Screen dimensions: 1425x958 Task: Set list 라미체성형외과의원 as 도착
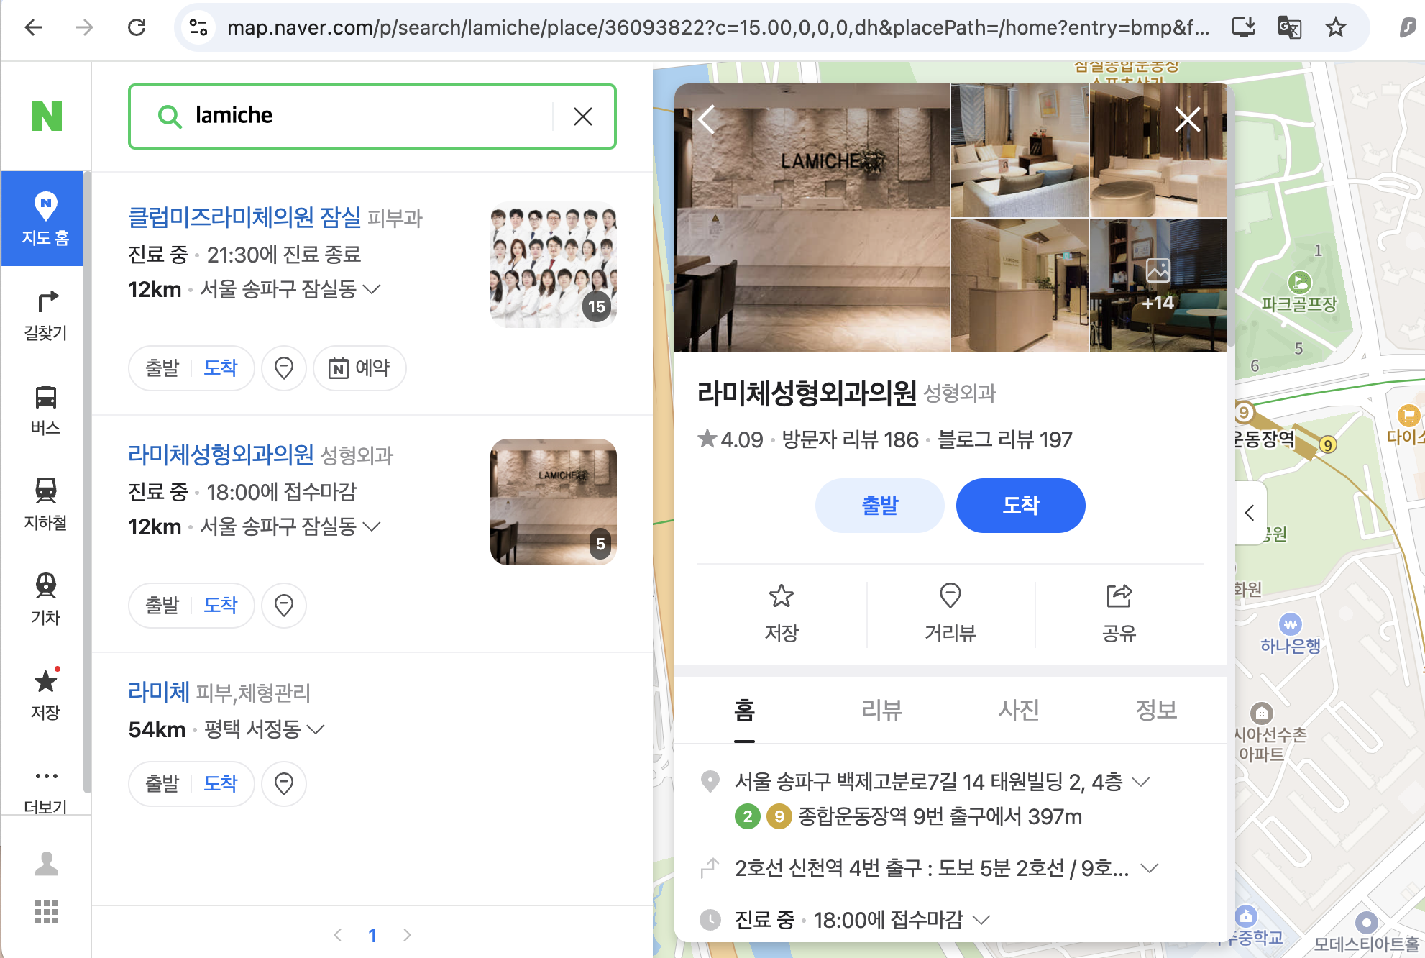point(220,606)
